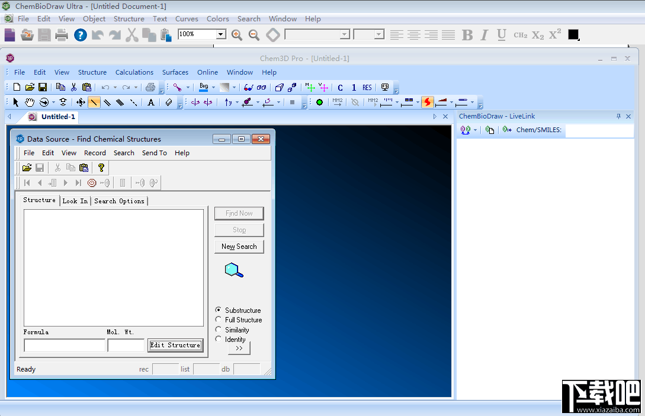Click the full screen FS monitor icon
645x416 pixels.
click(384, 87)
